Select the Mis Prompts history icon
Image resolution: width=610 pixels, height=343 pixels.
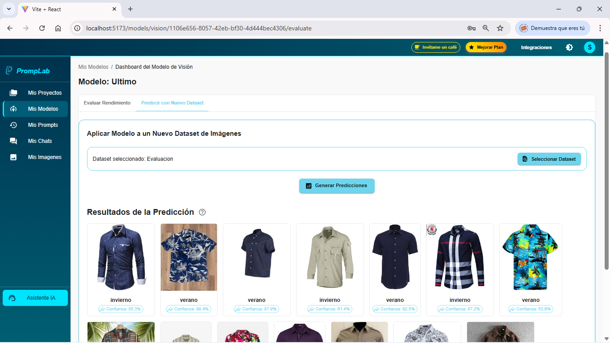click(13, 125)
